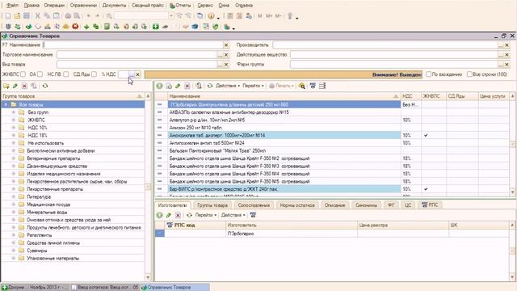Edit manufacturer row with pencil icon
517x291 pixels.
[169, 215]
